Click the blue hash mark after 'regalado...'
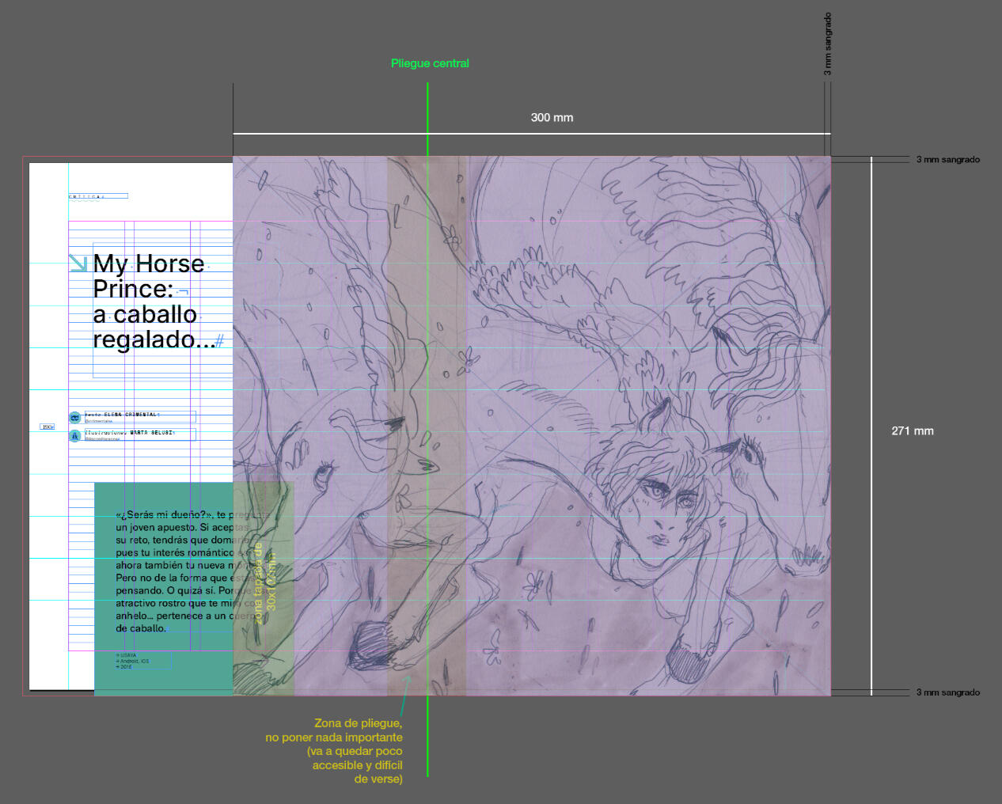This screenshot has height=804, width=1002. (219, 341)
